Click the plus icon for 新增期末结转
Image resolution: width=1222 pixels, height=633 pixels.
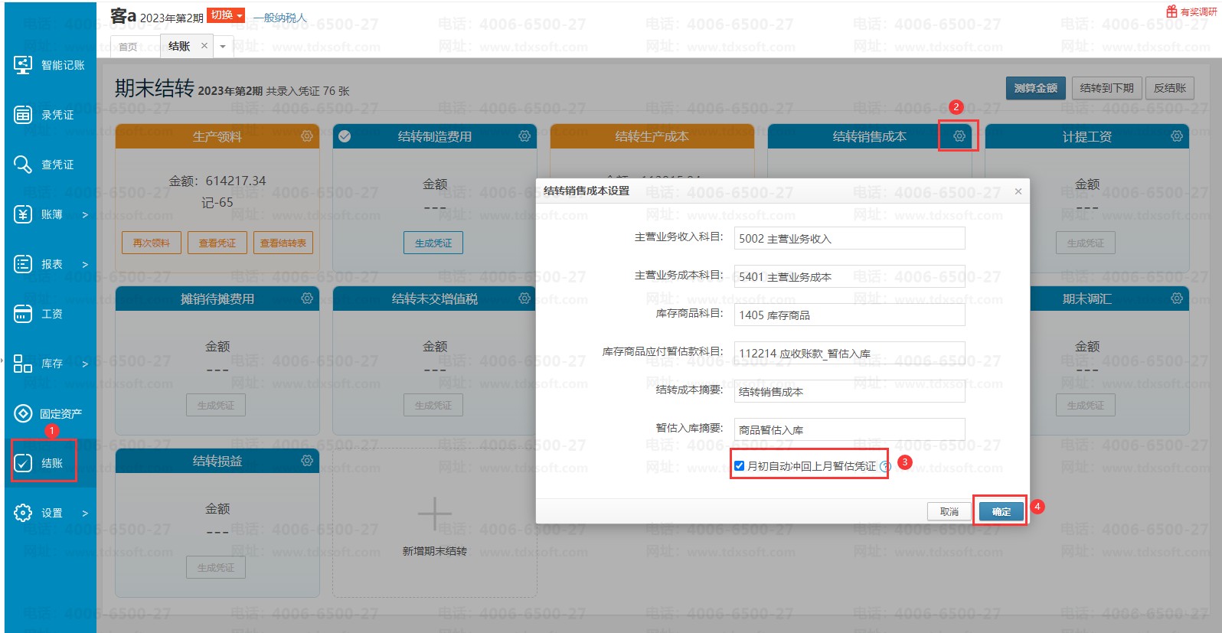click(x=434, y=514)
